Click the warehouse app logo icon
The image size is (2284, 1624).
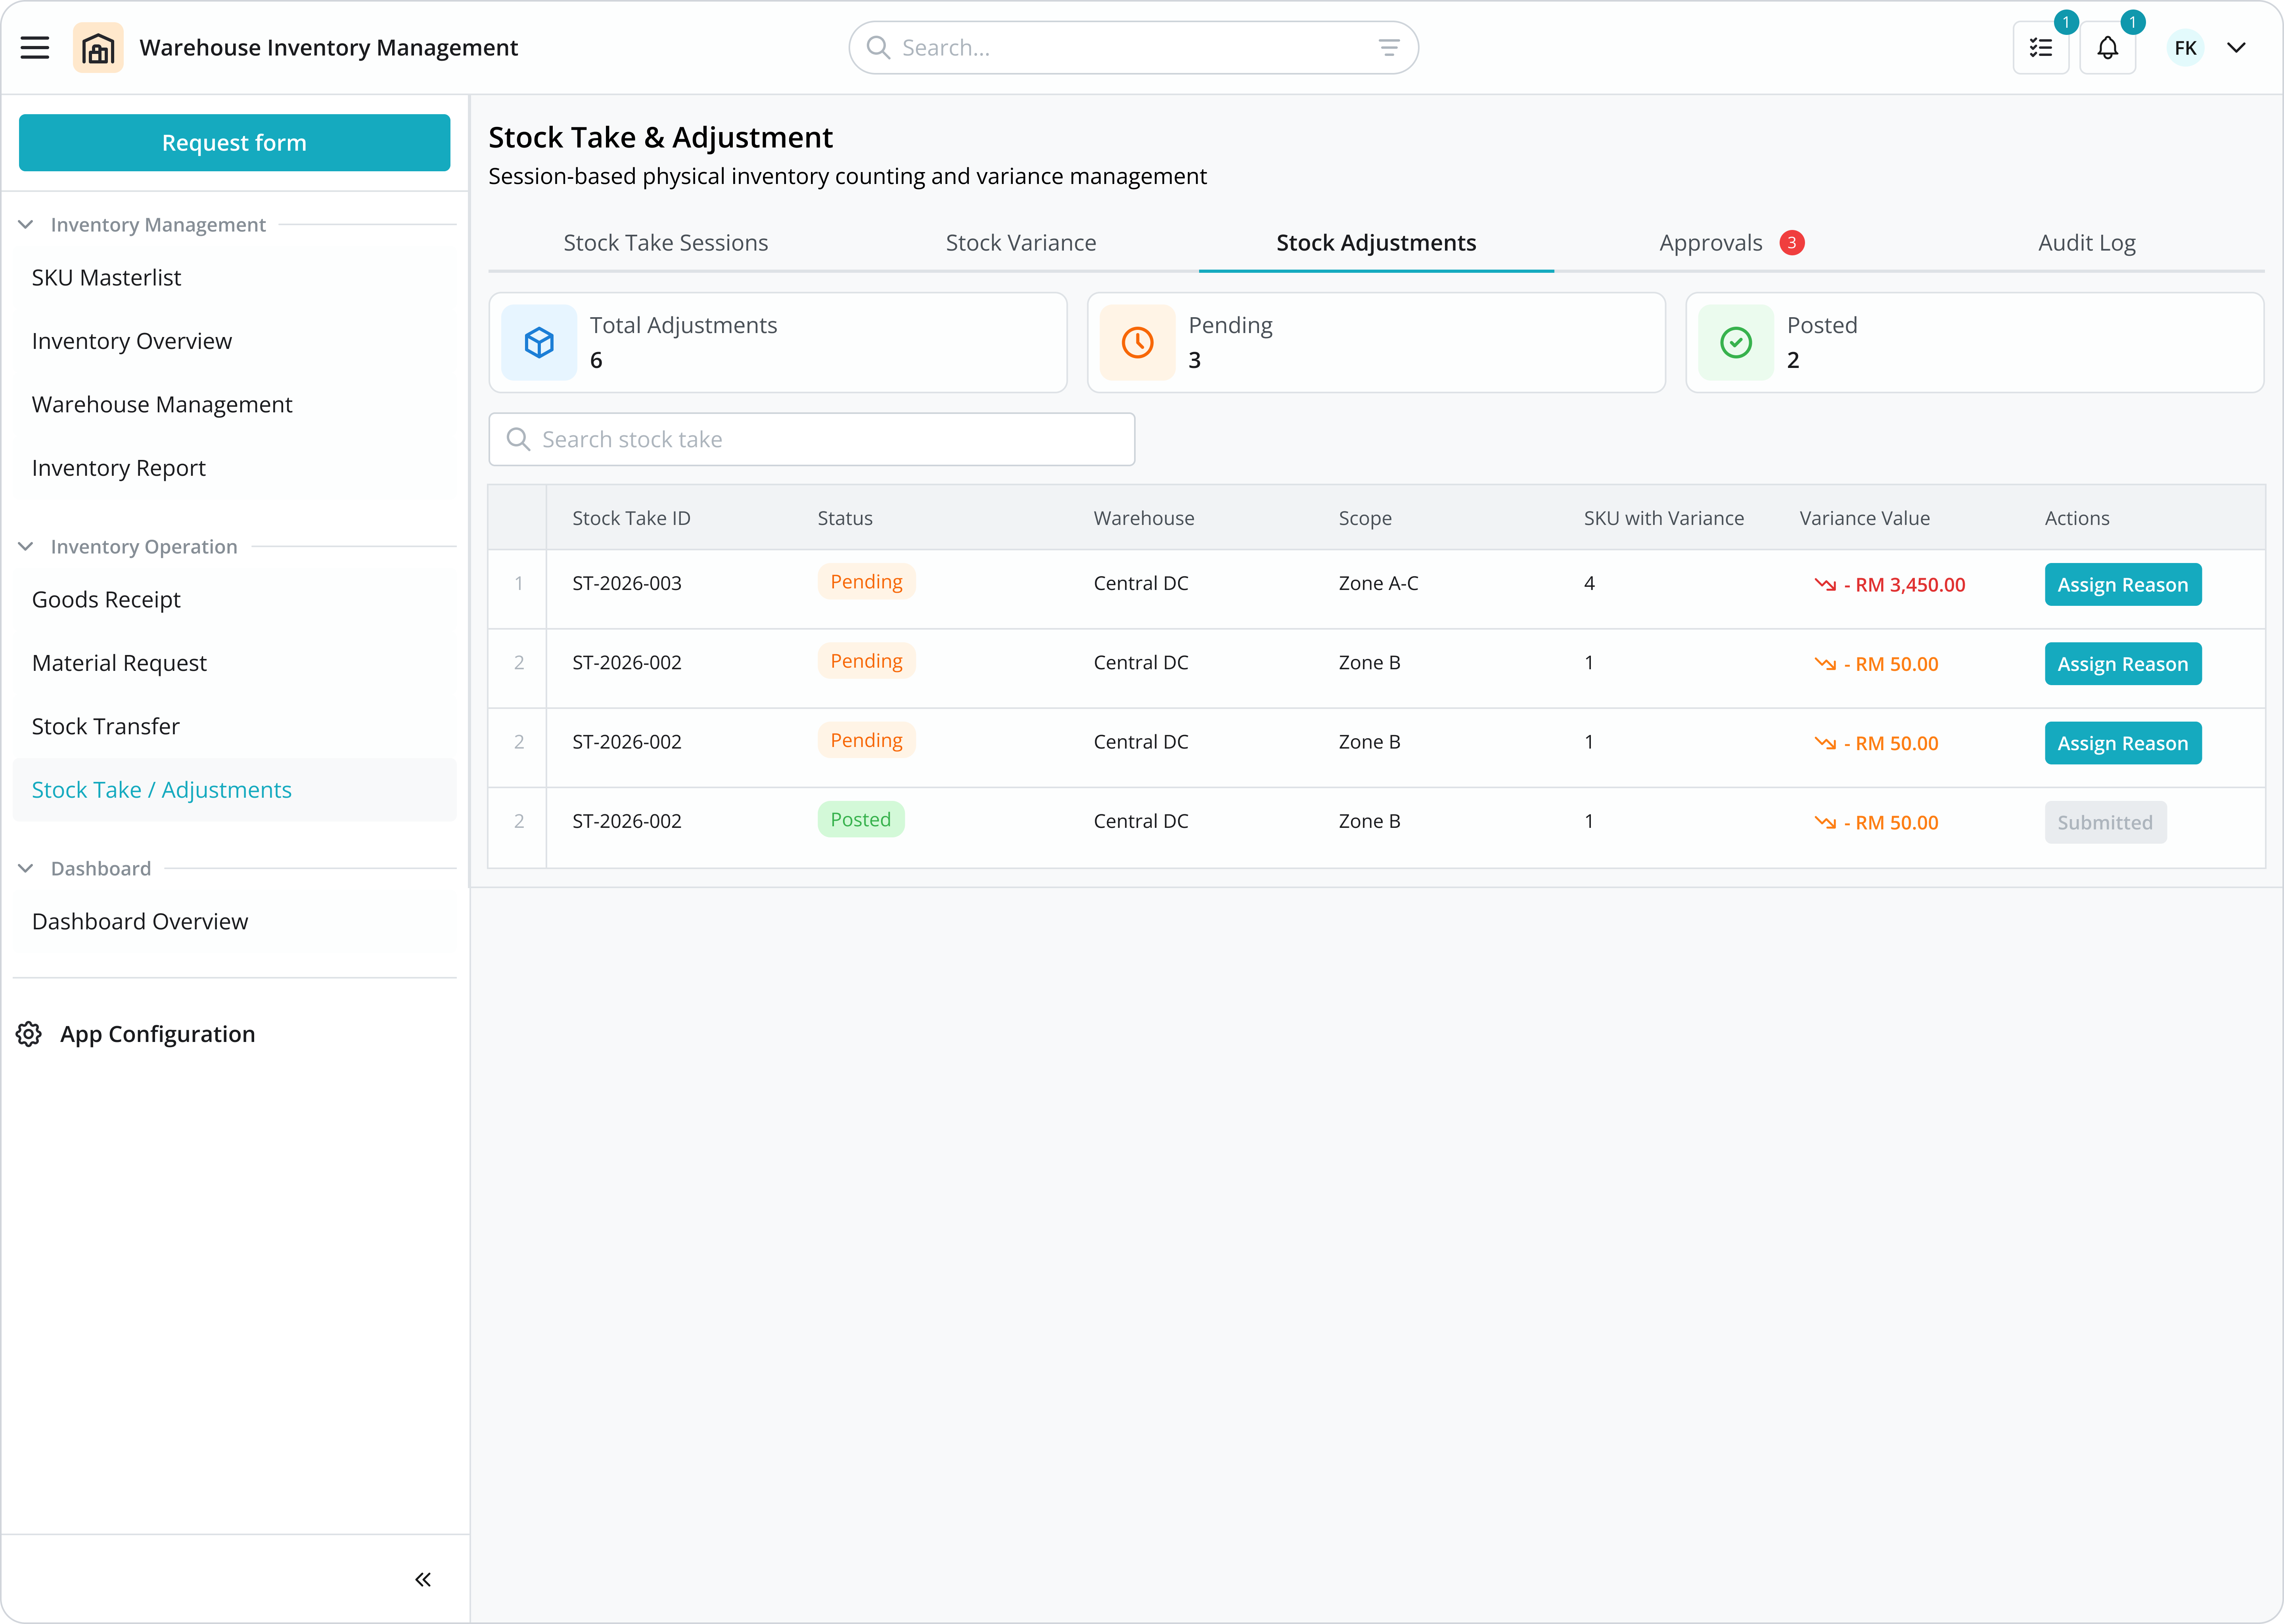(98, 48)
